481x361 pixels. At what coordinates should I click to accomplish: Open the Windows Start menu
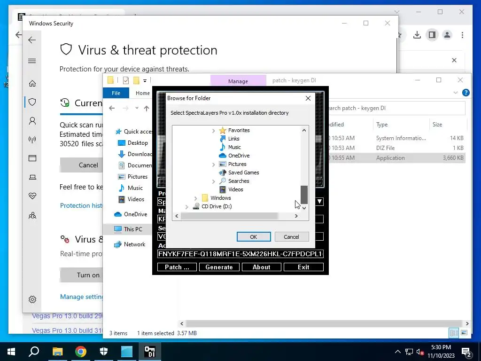[11, 352]
